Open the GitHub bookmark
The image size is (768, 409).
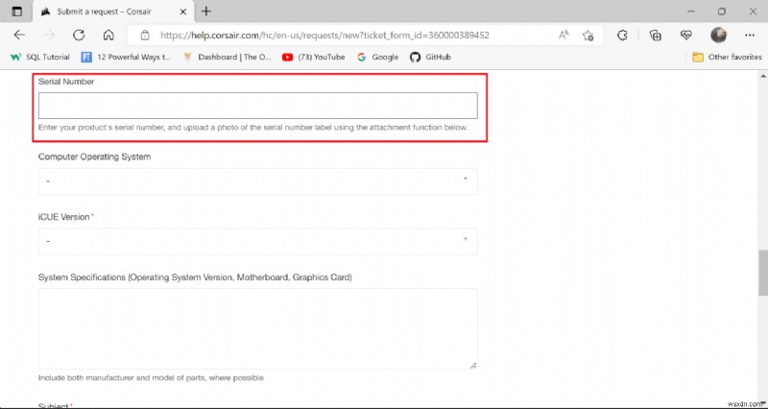tap(430, 58)
